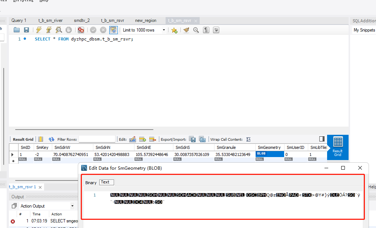Switch to the Query 1 tab
Screen dimensions: 376x228
[19, 20]
